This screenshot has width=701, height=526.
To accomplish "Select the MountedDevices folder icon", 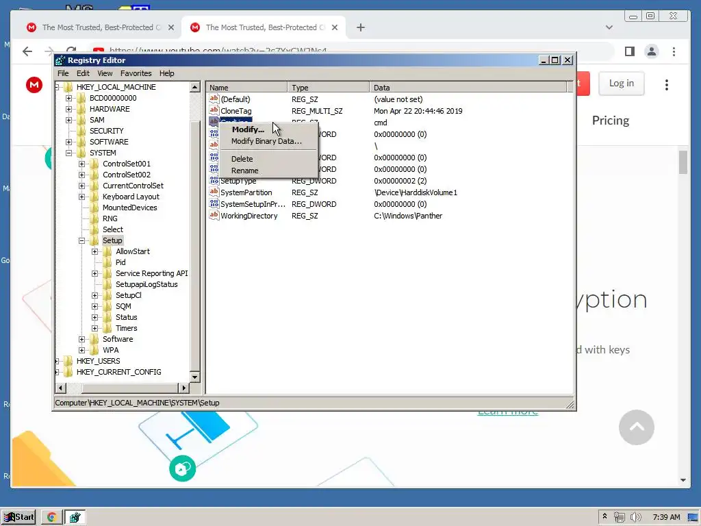I will (x=94, y=208).
